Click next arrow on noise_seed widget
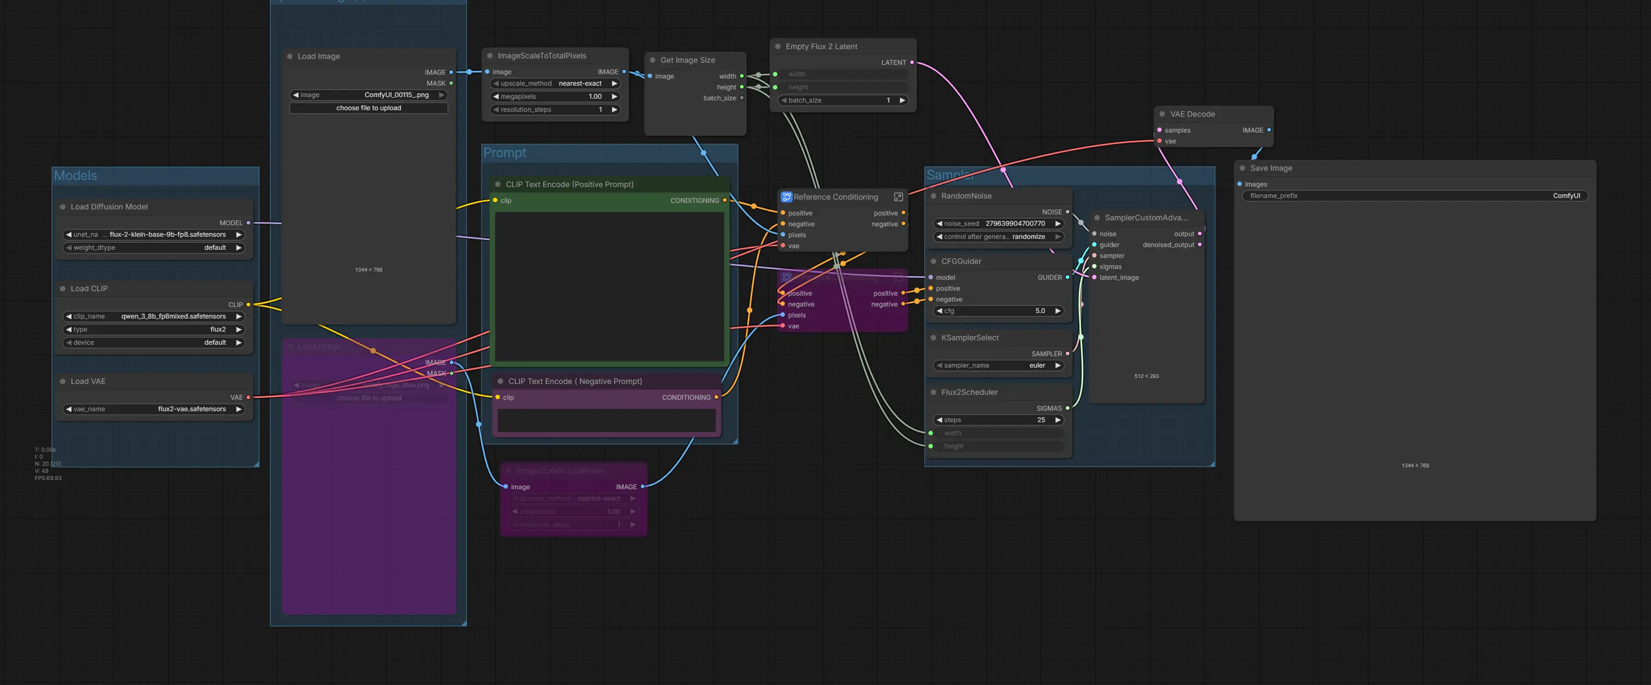Screen dimensions: 1651x685 tap(1058, 224)
